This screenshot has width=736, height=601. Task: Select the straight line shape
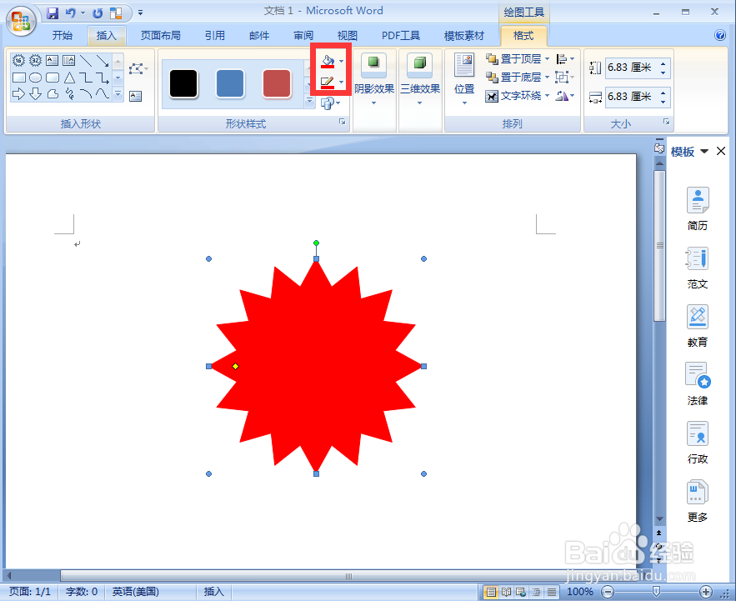[86, 60]
